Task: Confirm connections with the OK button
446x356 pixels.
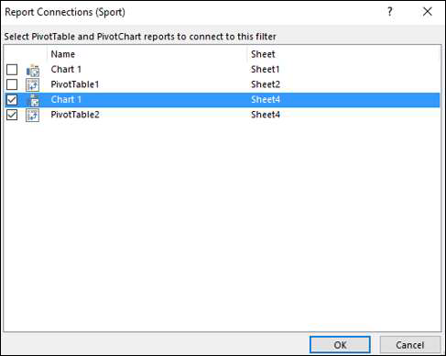Action: [x=340, y=345]
